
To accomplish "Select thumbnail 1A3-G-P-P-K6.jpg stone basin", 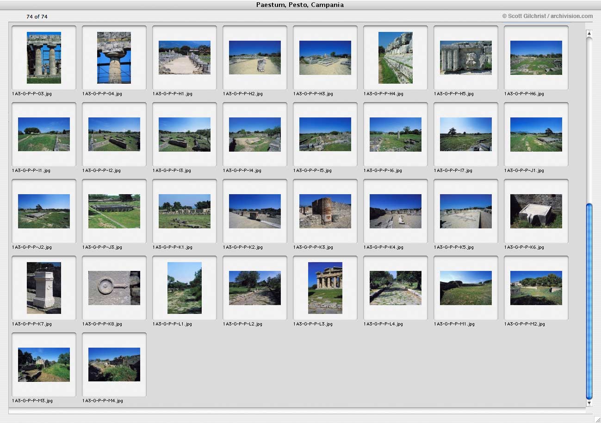I will (536, 211).
